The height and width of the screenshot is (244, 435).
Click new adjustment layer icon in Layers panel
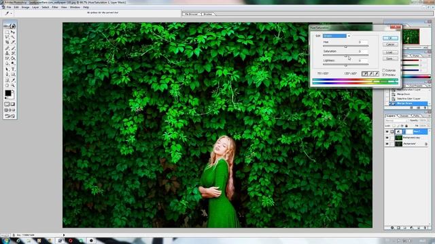411,228
